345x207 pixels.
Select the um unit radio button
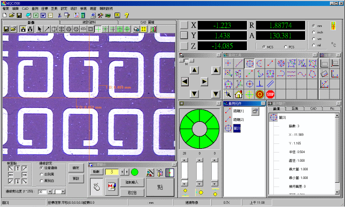(314, 39)
